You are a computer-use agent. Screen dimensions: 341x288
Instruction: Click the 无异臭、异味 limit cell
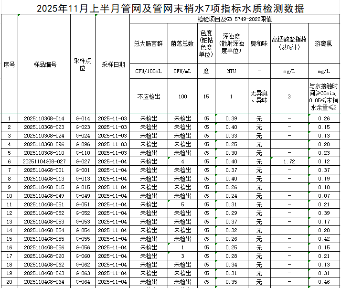(259, 96)
